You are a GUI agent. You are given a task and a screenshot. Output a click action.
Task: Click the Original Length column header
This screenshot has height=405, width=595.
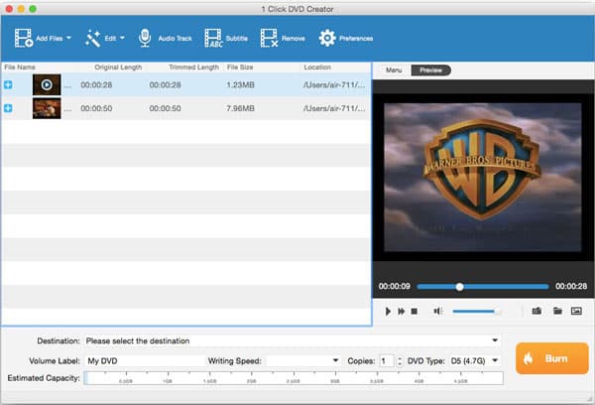[118, 67]
